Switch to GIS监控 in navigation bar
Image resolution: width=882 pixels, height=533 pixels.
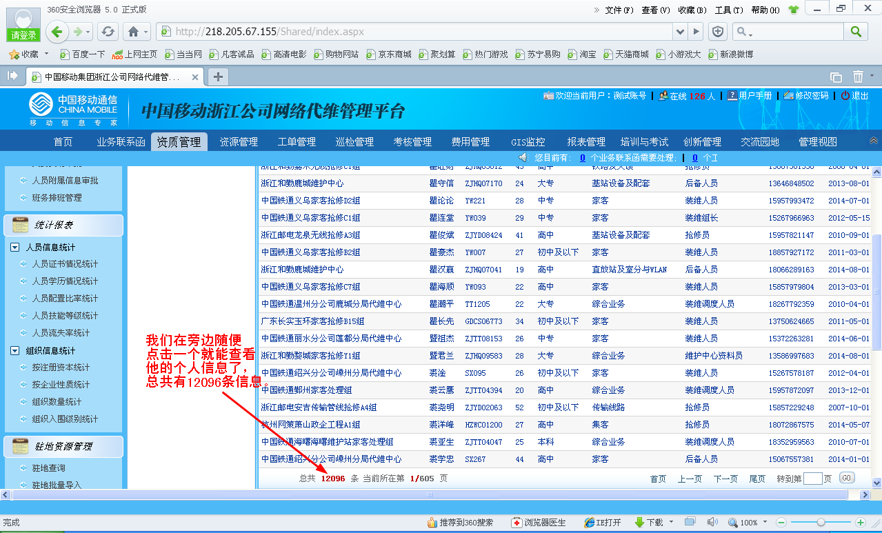point(528,141)
